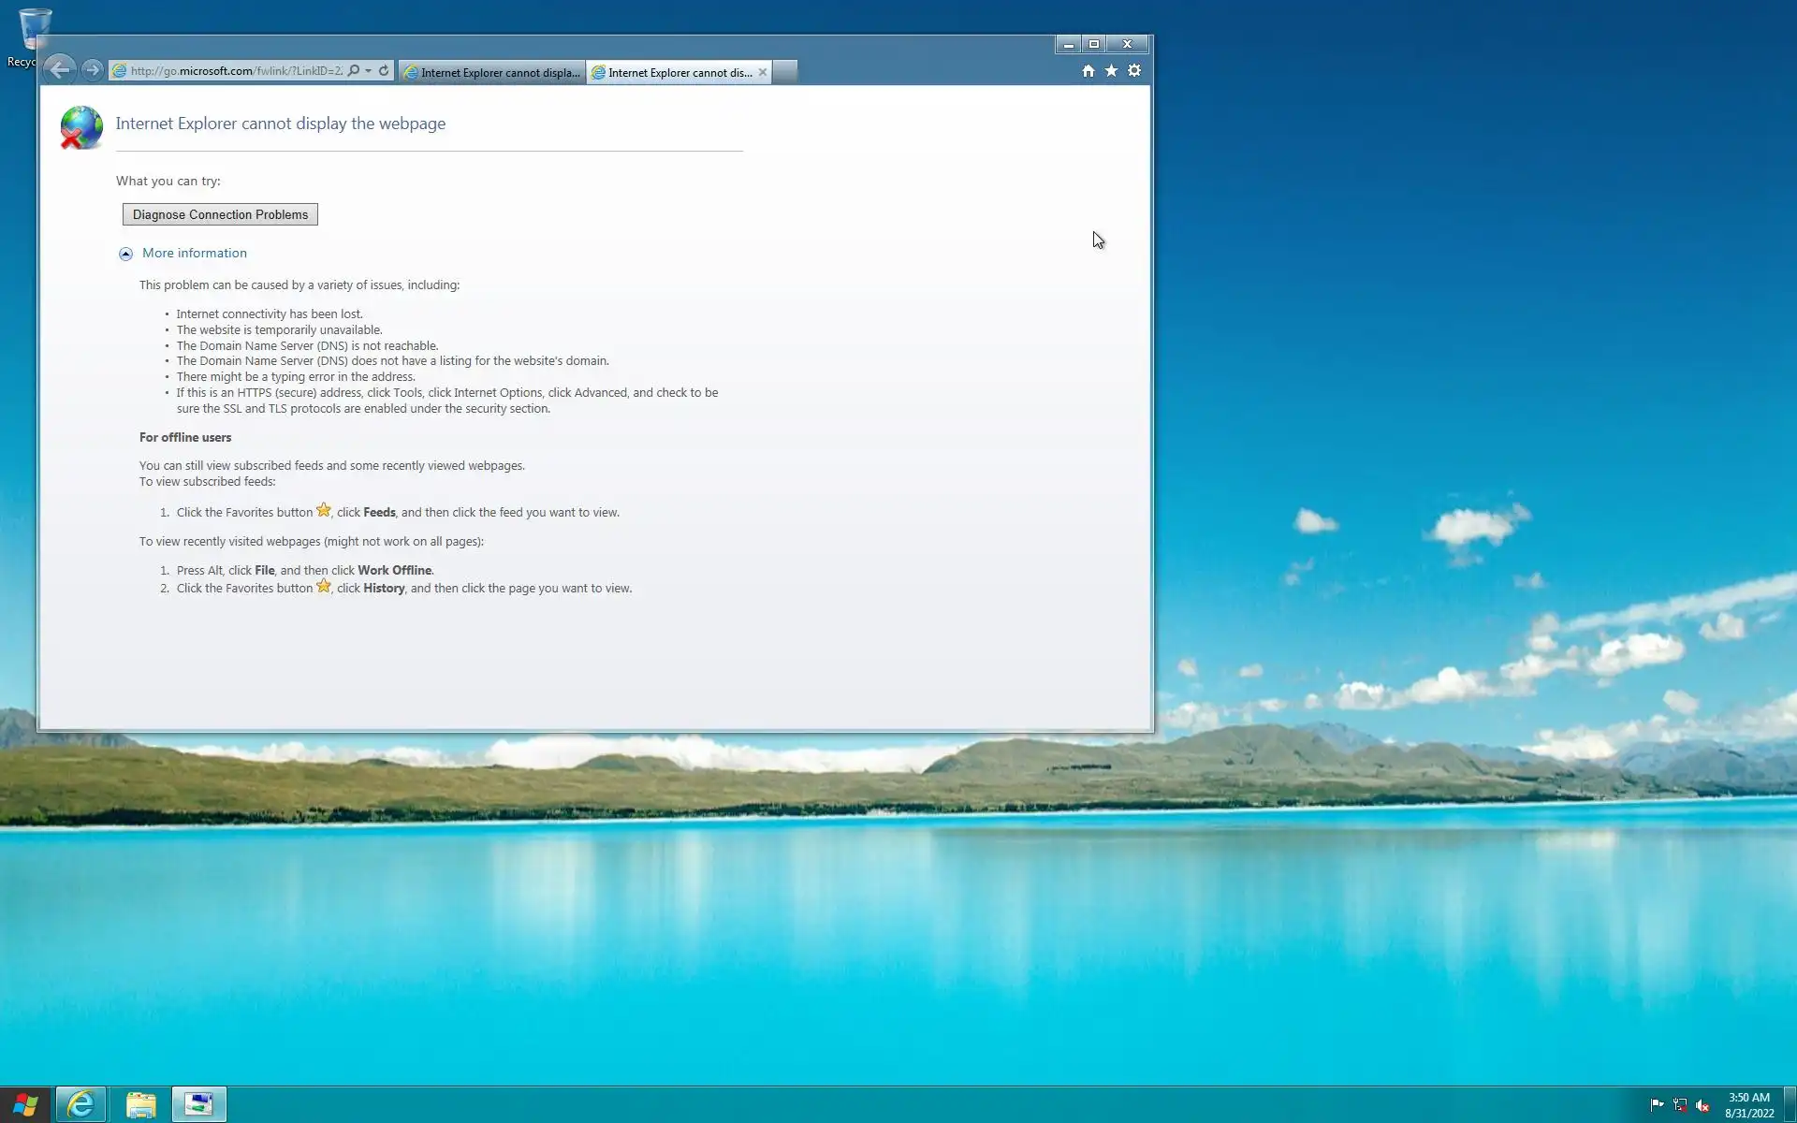The image size is (1797, 1123).
Task: Click the Server Manager taskbar icon
Action: click(x=198, y=1104)
